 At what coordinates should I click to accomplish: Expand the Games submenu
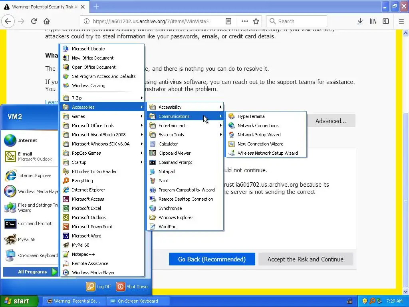[x=102, y=116]
